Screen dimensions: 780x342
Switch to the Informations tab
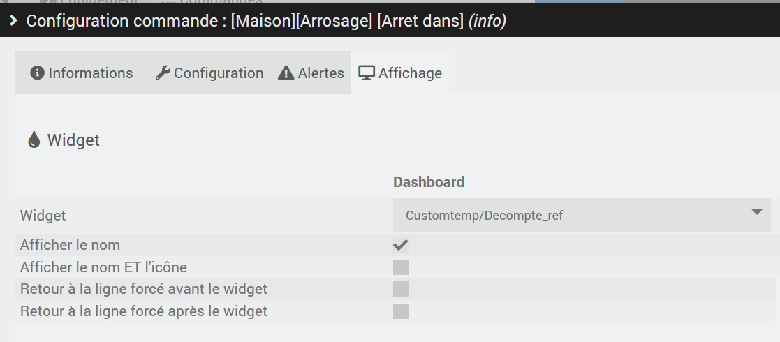(82, 73)
